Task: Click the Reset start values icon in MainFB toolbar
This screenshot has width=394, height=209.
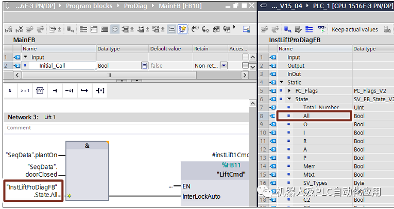Action: [x=70, y=30]
